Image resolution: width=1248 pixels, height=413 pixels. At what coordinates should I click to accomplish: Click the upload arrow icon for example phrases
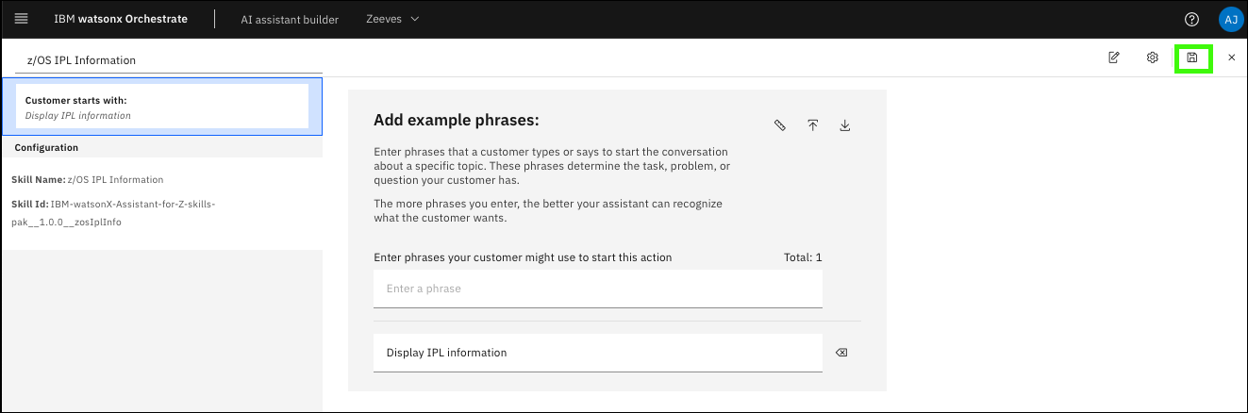[812, 125]
